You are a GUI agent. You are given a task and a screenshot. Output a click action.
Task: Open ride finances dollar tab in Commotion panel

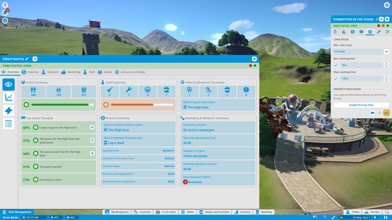click(353, 31)
